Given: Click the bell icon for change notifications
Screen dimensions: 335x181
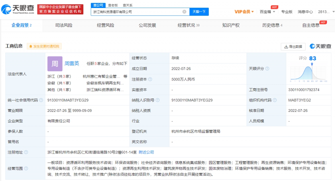Looking at the screenshot, I should point(30,46).
